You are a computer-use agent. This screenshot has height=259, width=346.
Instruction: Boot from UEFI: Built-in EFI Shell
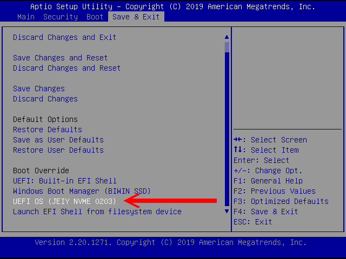pyautogui.click(x=65, y=181)
